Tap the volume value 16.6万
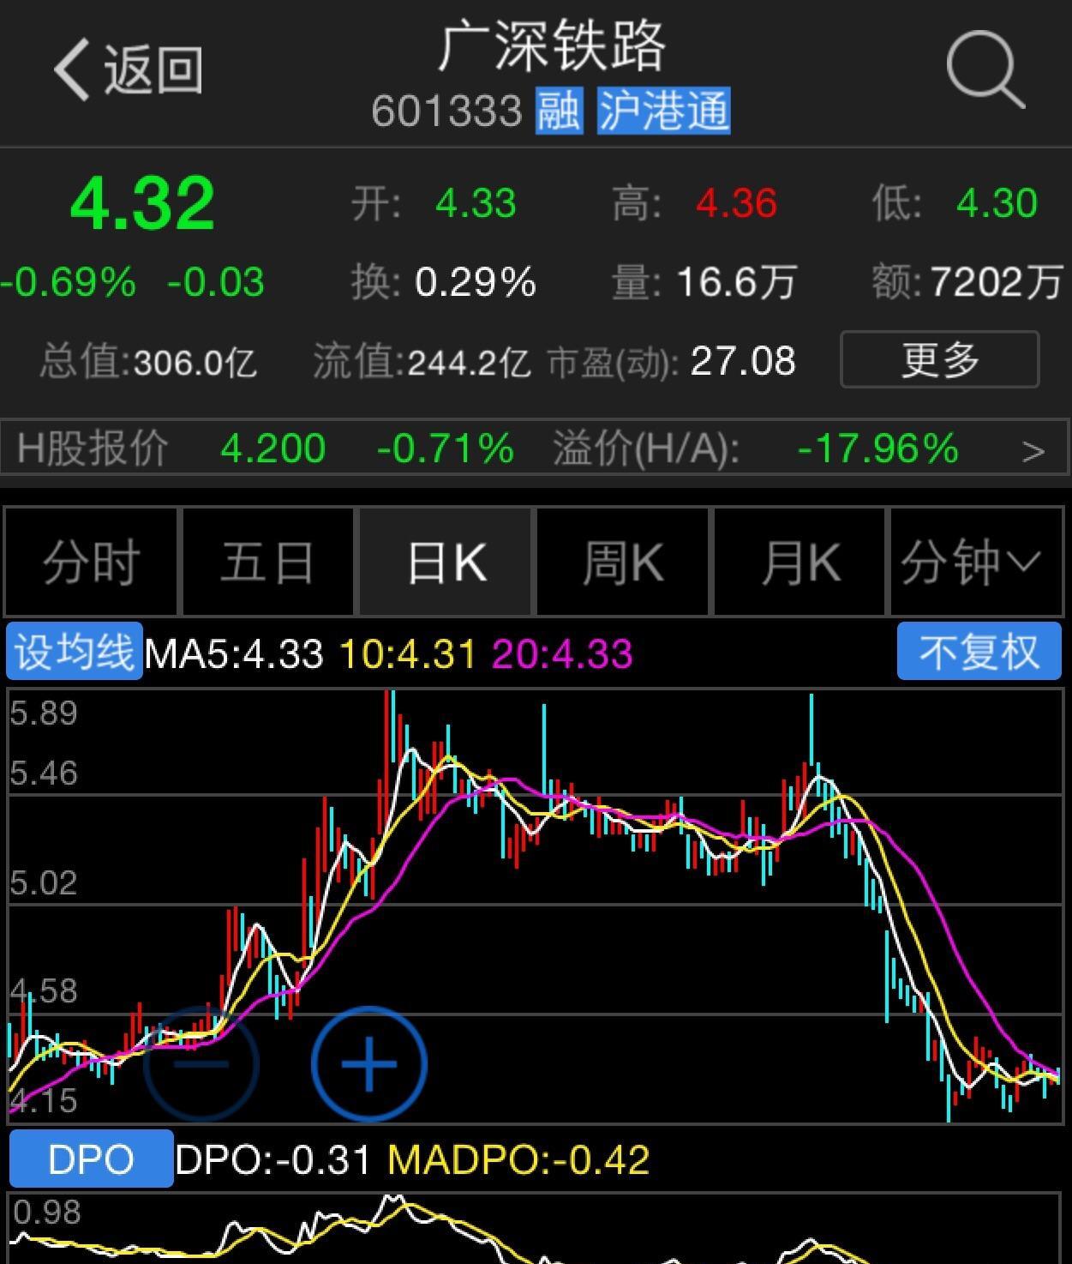 [x=736, y=282]
